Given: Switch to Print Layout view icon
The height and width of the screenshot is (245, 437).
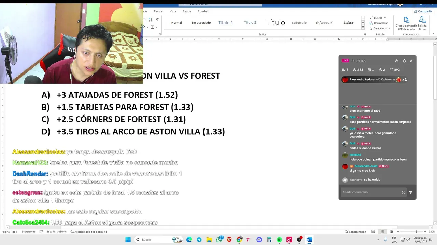Looking at the screenshot, I should [382, 232].
